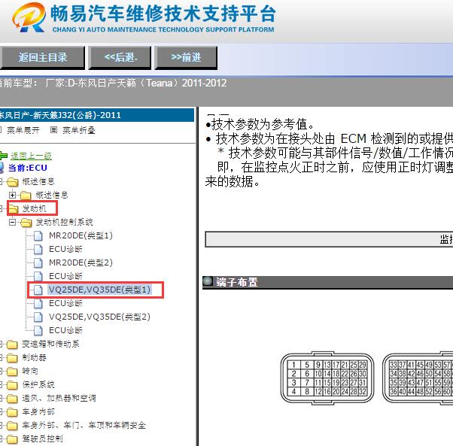Viewport: 453px width, 446px height.
Task: Select the VQ25DE,VQ35DE(类型1) entry
Action: [x=99, y=290]
